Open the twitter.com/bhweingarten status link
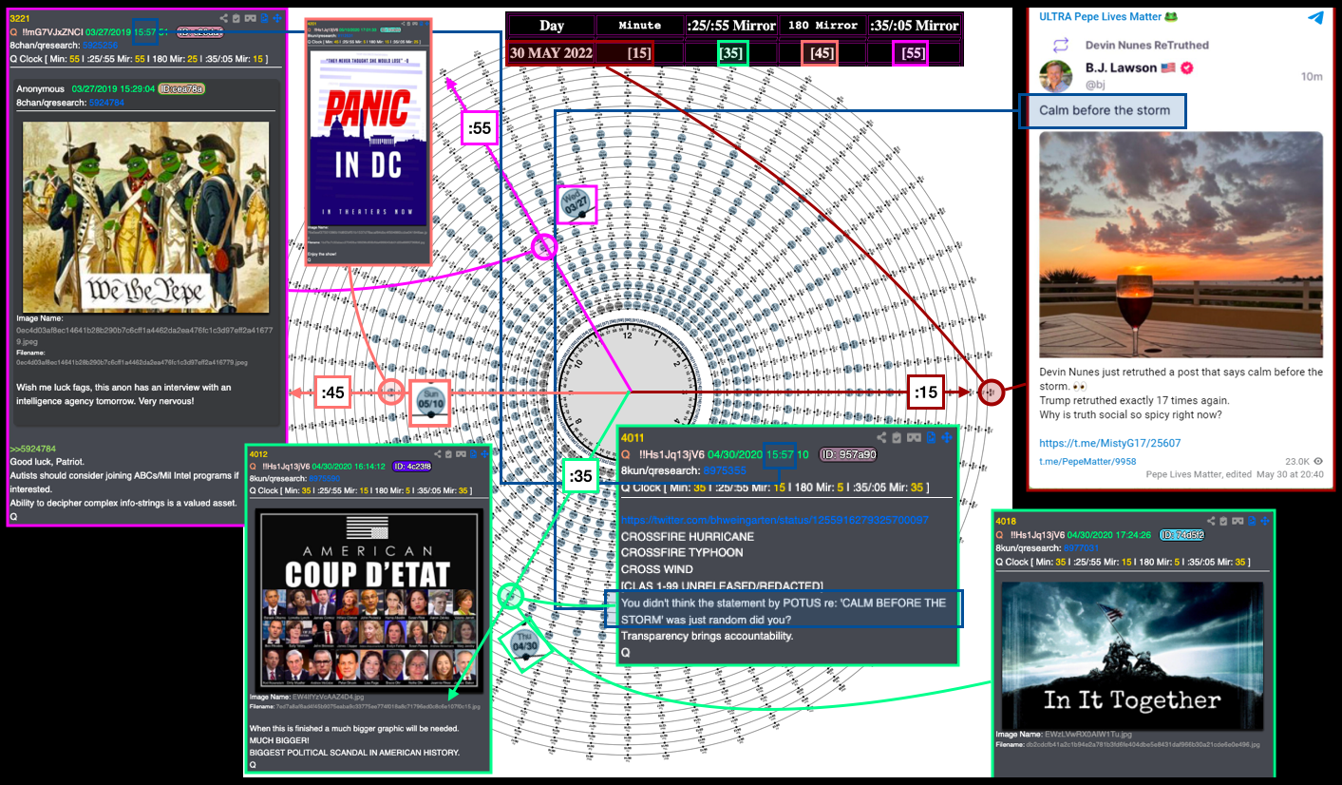 (x=774, y=520)
